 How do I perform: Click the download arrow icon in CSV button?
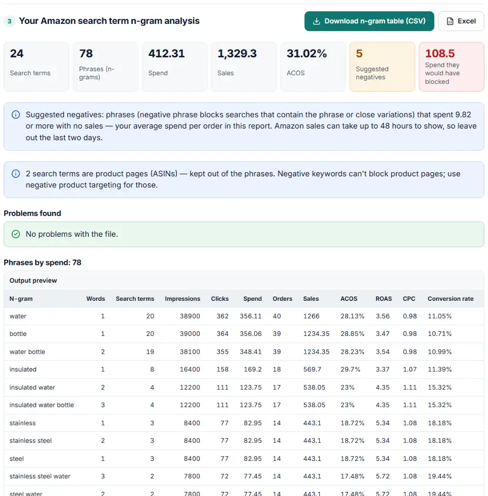pyautogui.click(x=316, y=21)
